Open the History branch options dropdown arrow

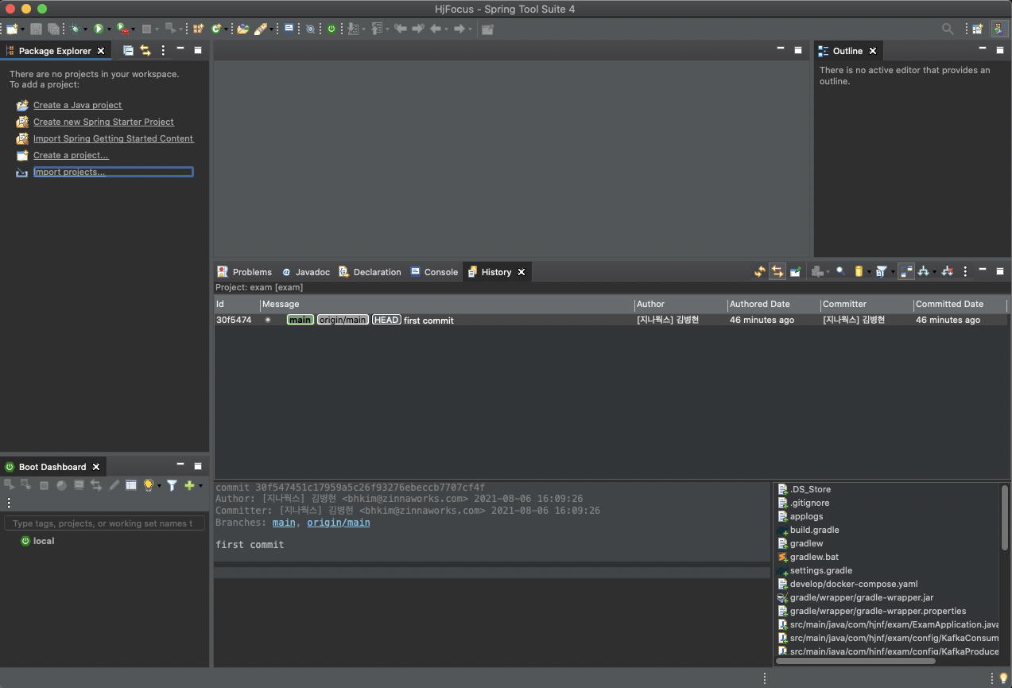(x=934, y=272)
